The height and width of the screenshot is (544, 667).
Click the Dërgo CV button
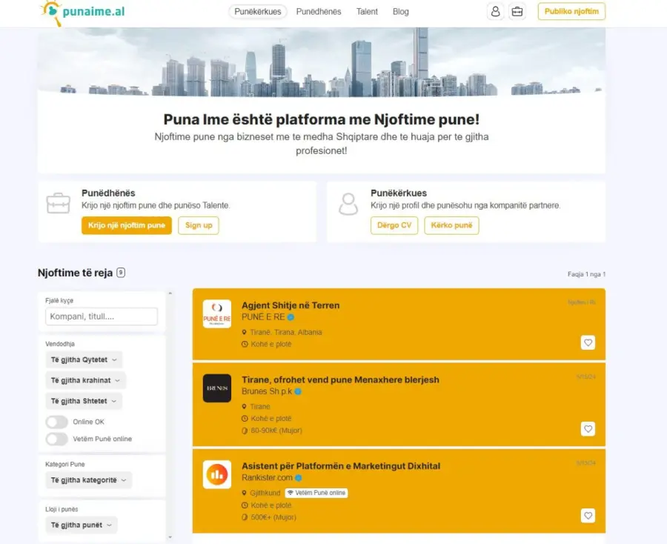[394, 226]
